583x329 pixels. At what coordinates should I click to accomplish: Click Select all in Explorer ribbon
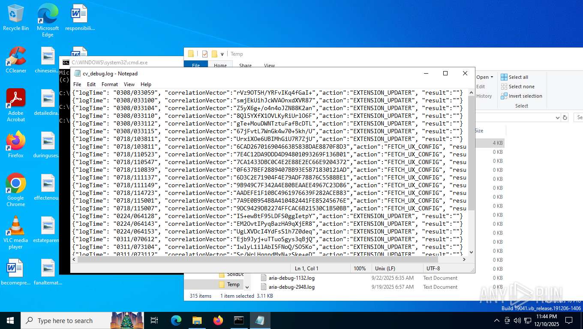click(514, 77)
